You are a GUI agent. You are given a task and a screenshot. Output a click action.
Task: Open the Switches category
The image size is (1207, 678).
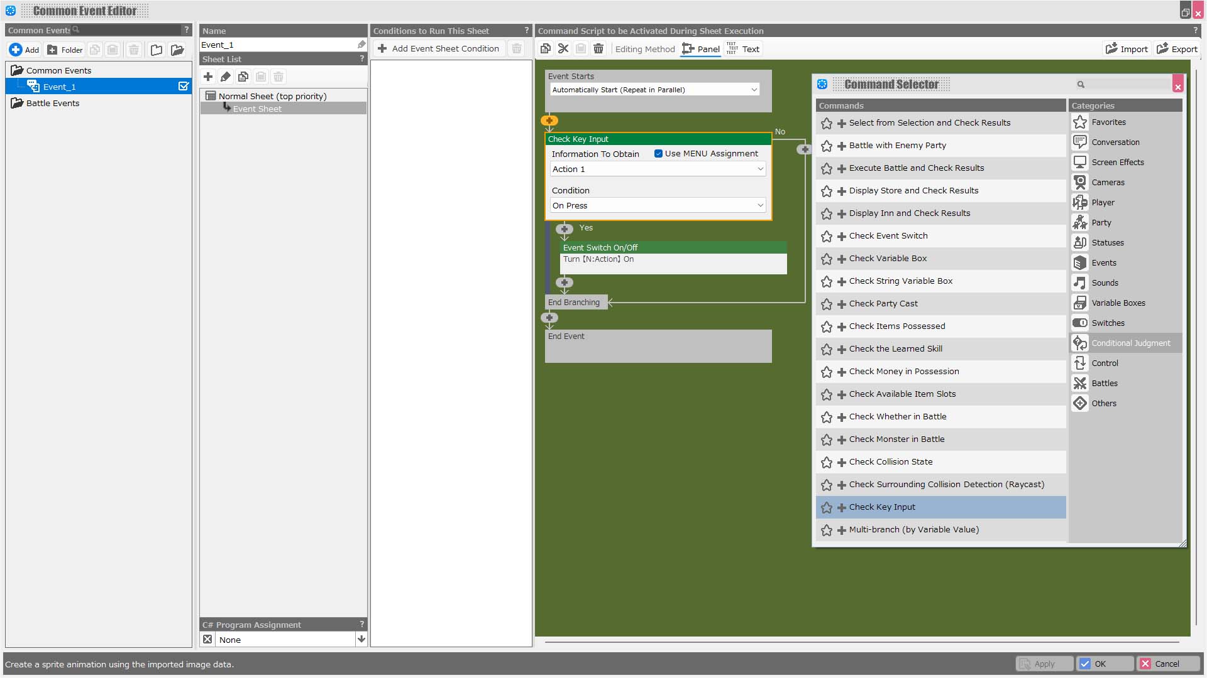[1126, 323]
